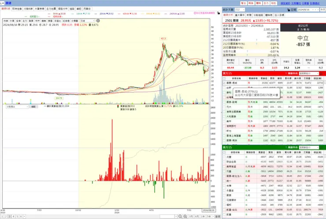Open the search dropdown beside stock name 國建
The height and width of the screenshot is (219, 326).
[x=2, y=3]
